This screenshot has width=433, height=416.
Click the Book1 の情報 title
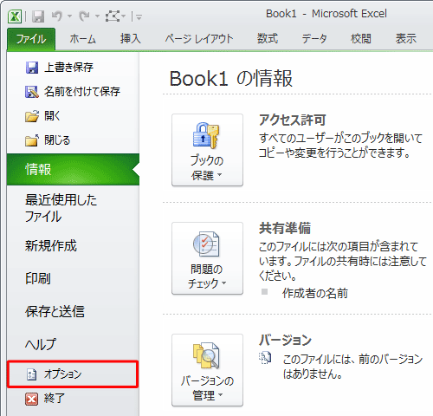pos(231,79)
